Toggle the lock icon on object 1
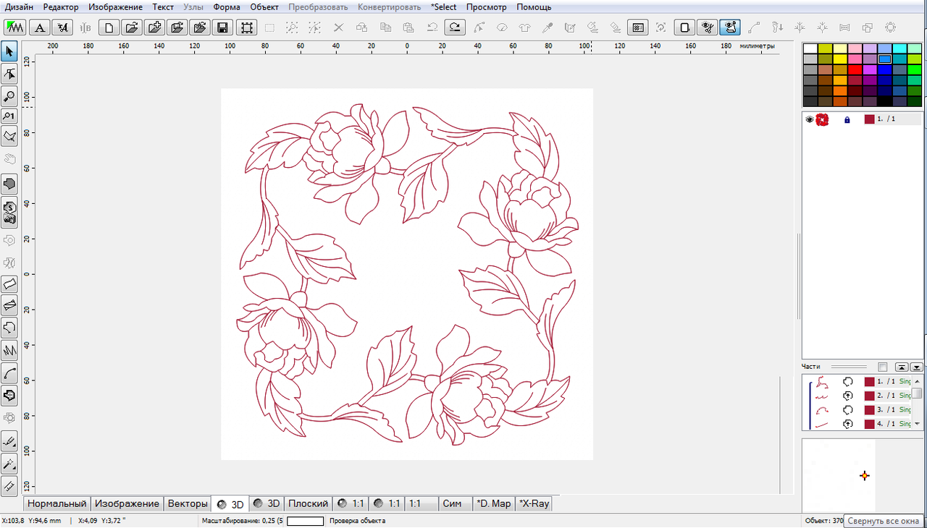Image resolution: width=927 pixels, height=528 pixels. click(847, 119)
